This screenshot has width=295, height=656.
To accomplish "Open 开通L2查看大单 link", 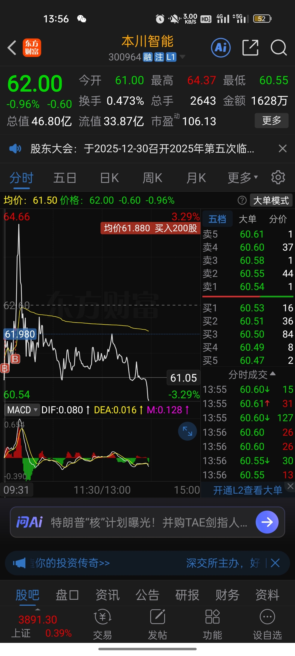I will click(247, 490).
